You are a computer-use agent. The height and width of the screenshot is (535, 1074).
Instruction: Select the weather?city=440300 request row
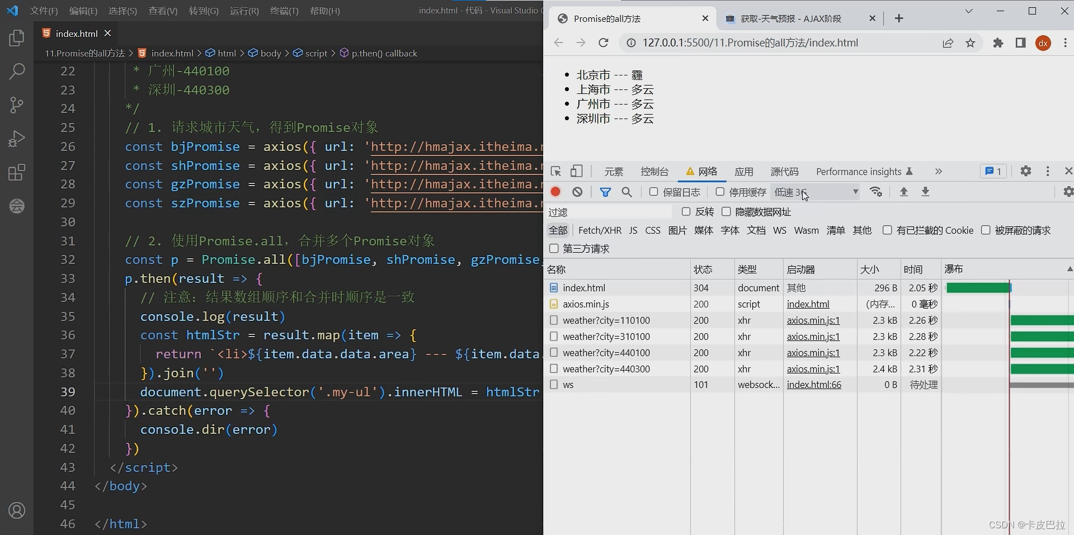coord(809,369)
